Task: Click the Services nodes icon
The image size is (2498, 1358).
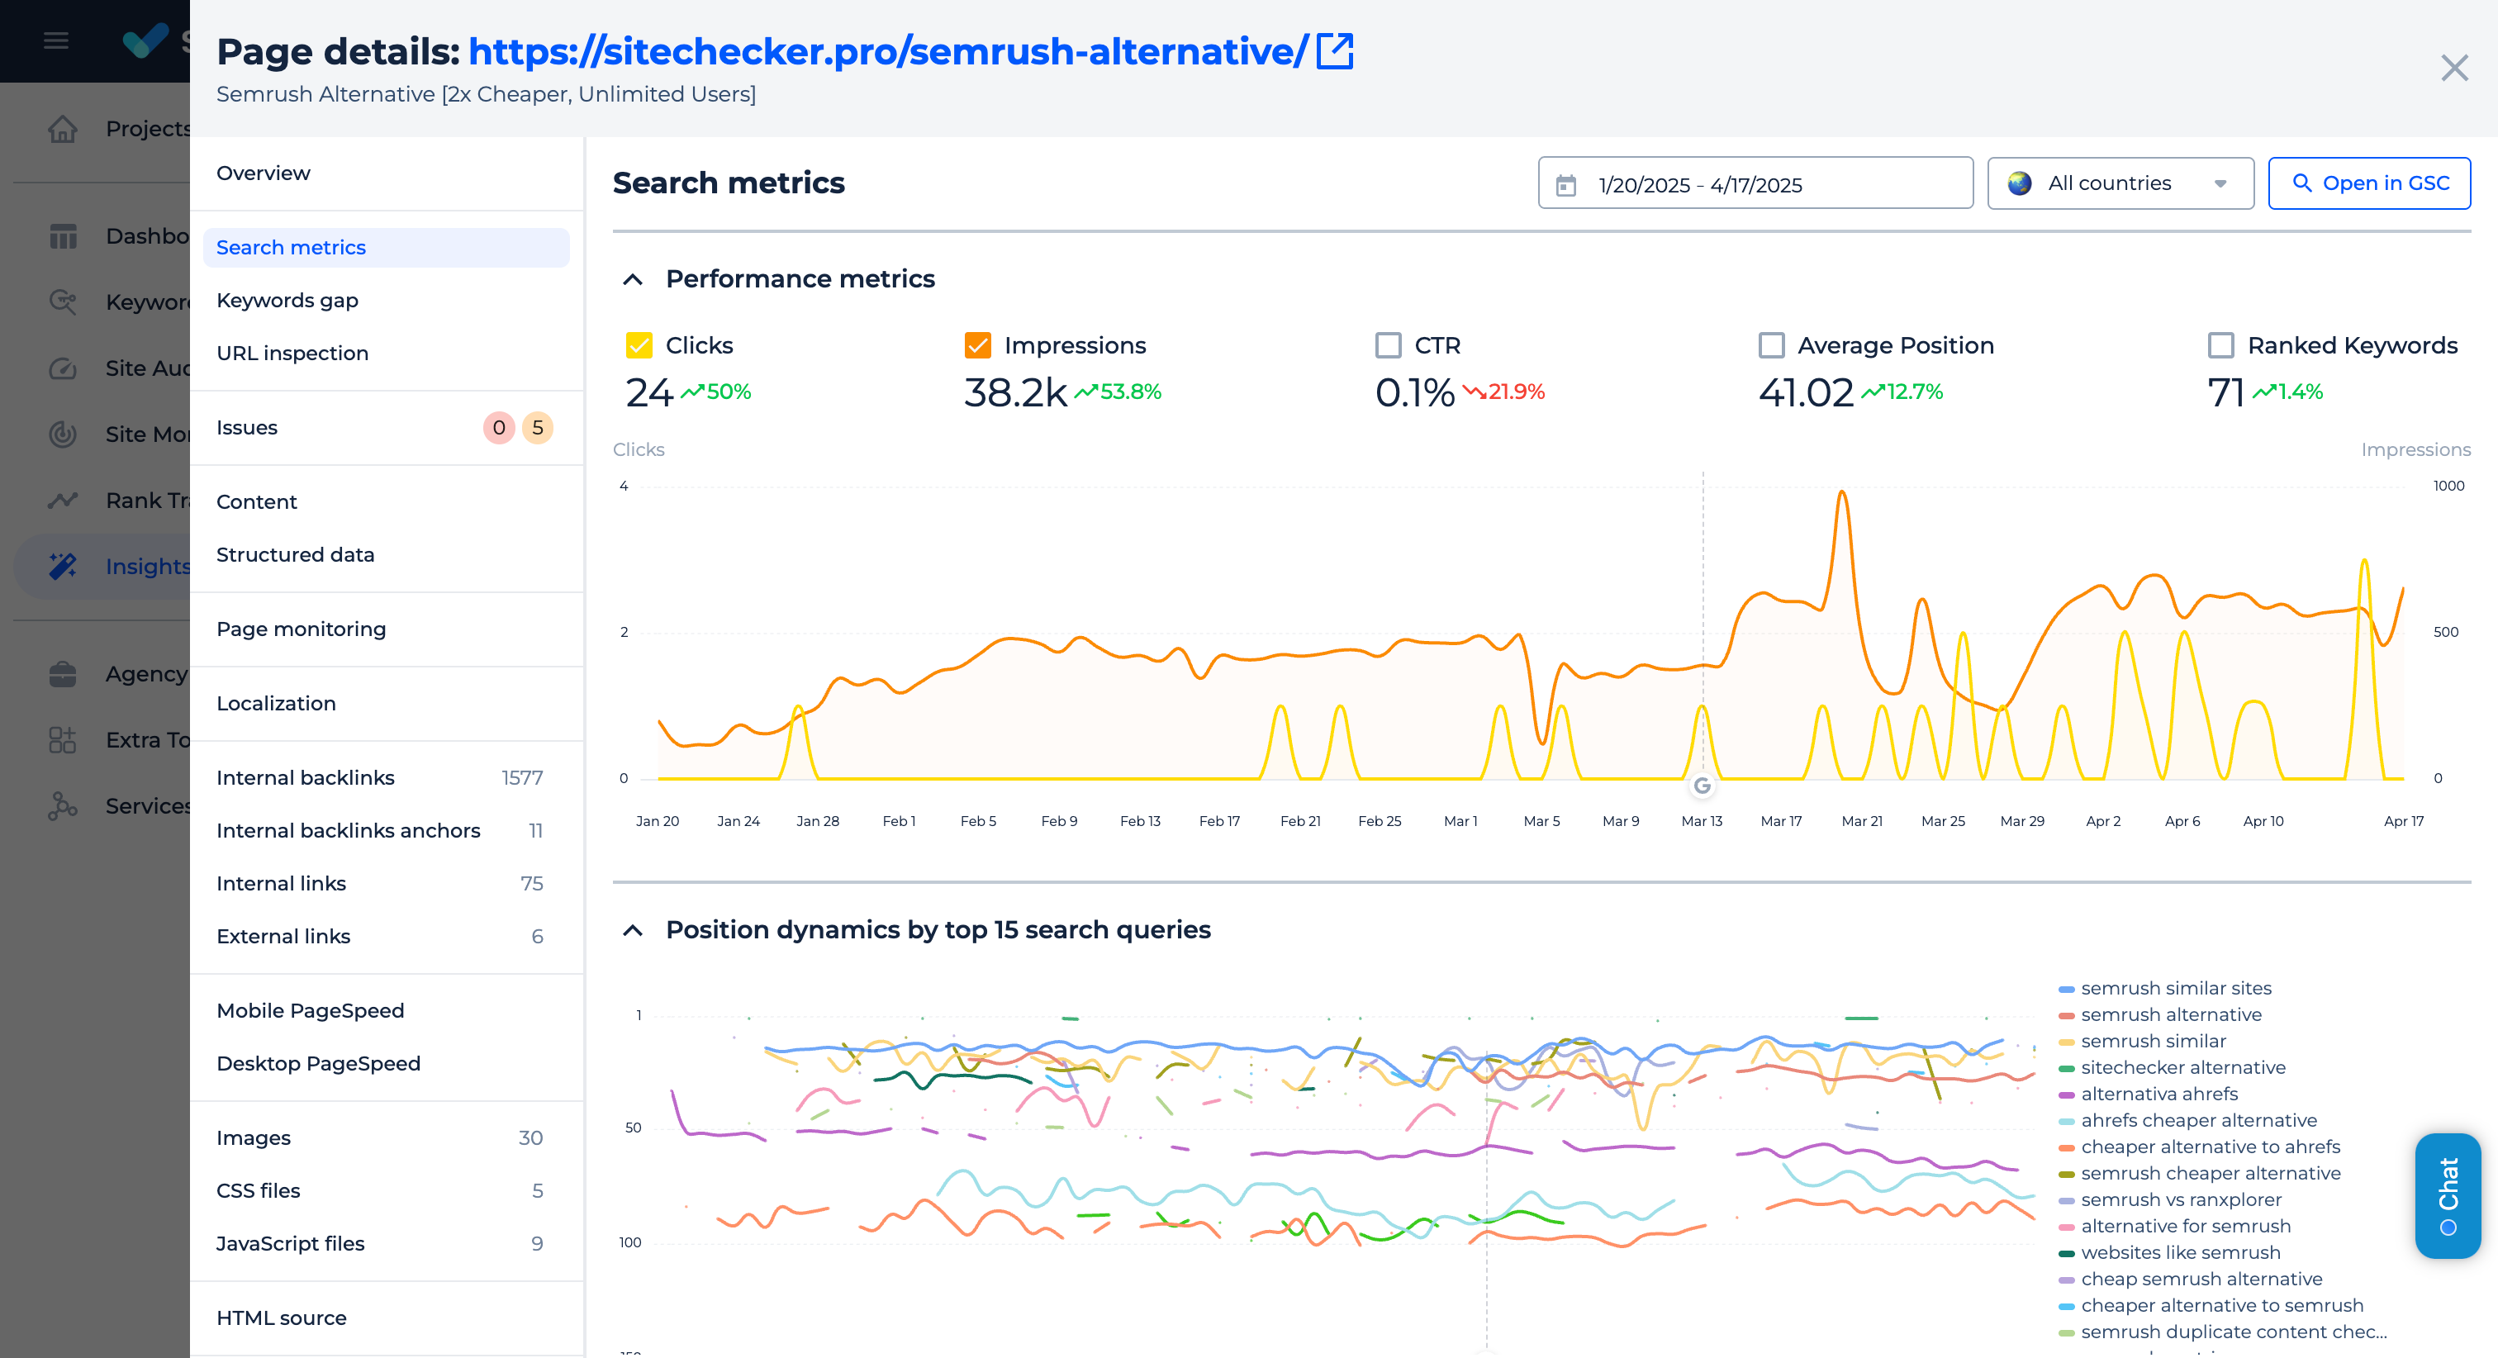Action: tap(63, 805)
